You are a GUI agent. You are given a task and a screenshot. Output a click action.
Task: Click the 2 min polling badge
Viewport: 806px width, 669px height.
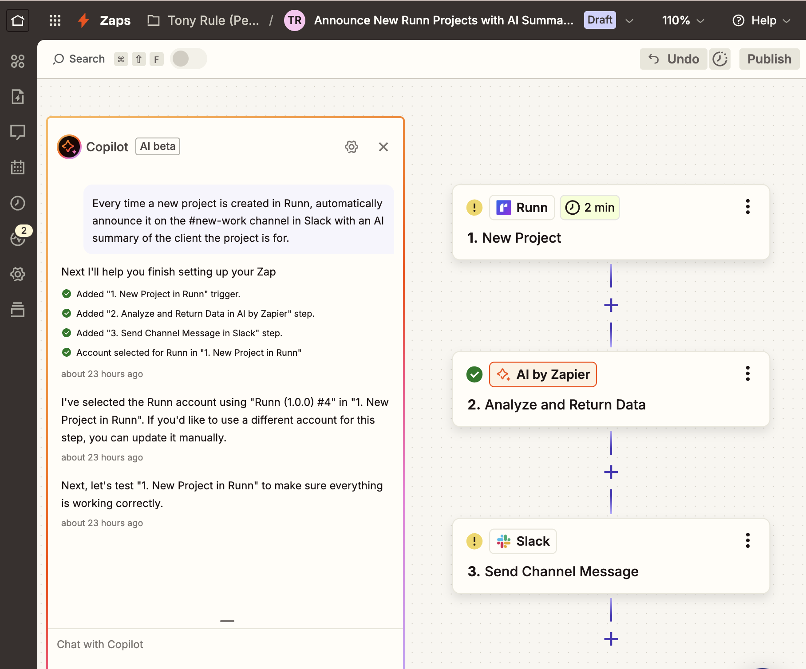click(590, 208)
